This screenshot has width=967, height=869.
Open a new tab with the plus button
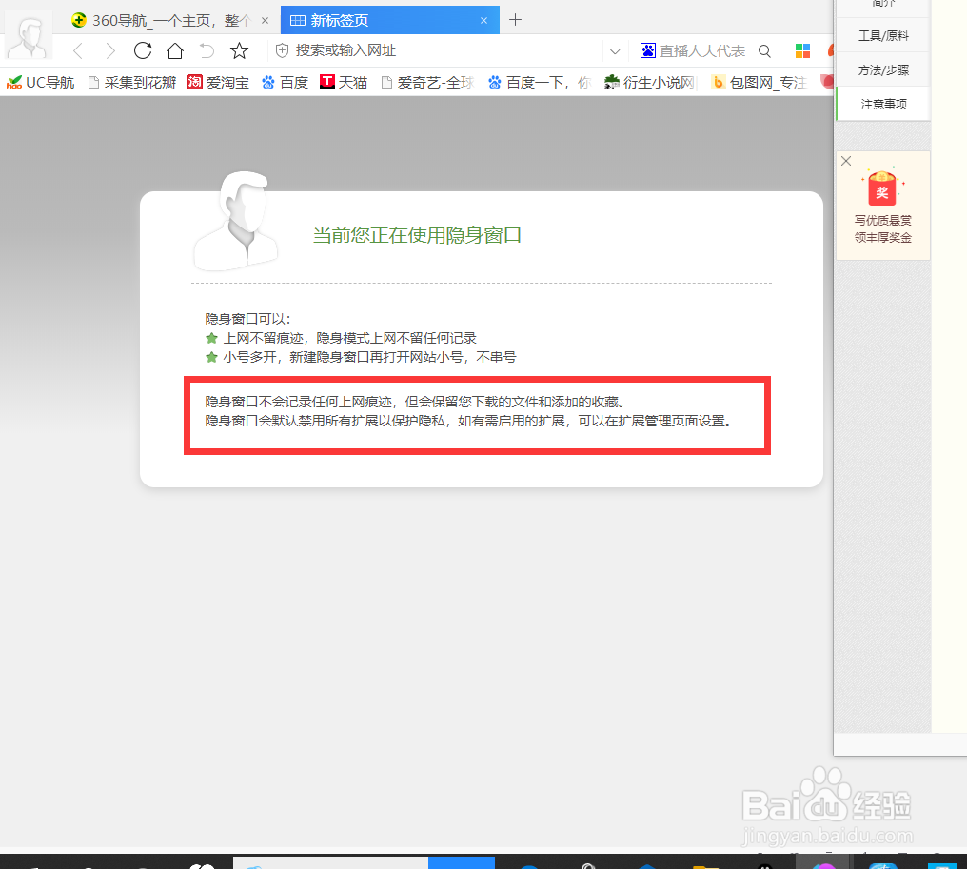515,19
